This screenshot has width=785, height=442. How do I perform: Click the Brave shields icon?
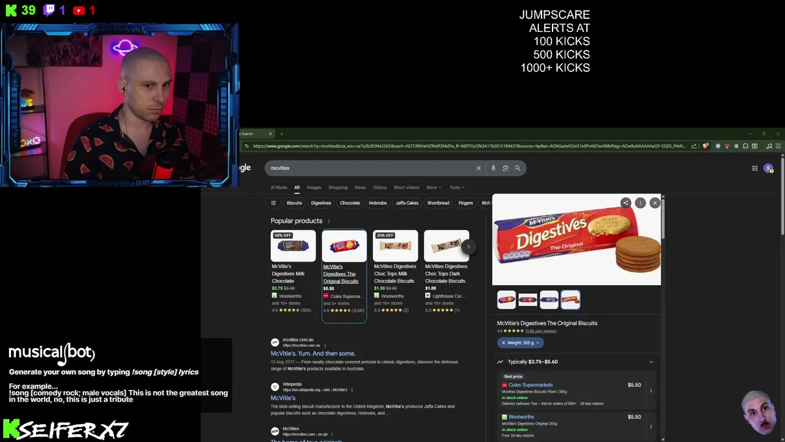[x=705, y=146]
